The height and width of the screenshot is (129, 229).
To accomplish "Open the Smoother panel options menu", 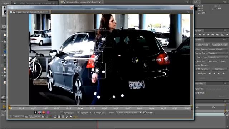I will 224,83.
